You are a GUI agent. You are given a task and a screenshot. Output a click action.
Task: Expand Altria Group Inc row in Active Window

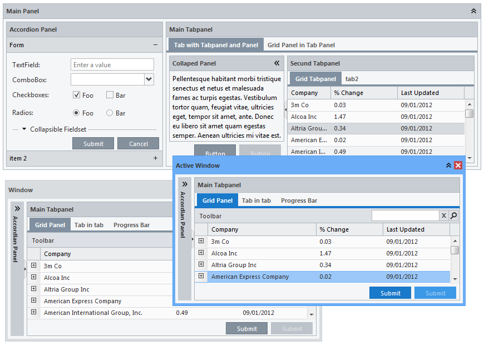coord(201,264)
